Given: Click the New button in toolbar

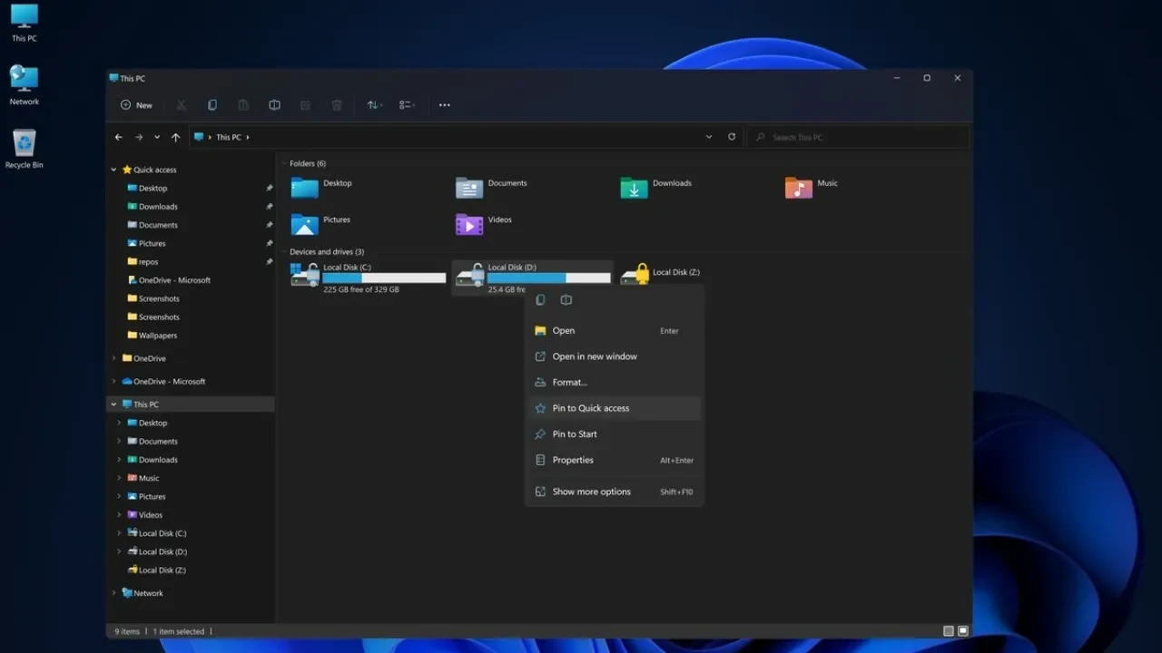Looking at the screenshot, I should 136,105.
